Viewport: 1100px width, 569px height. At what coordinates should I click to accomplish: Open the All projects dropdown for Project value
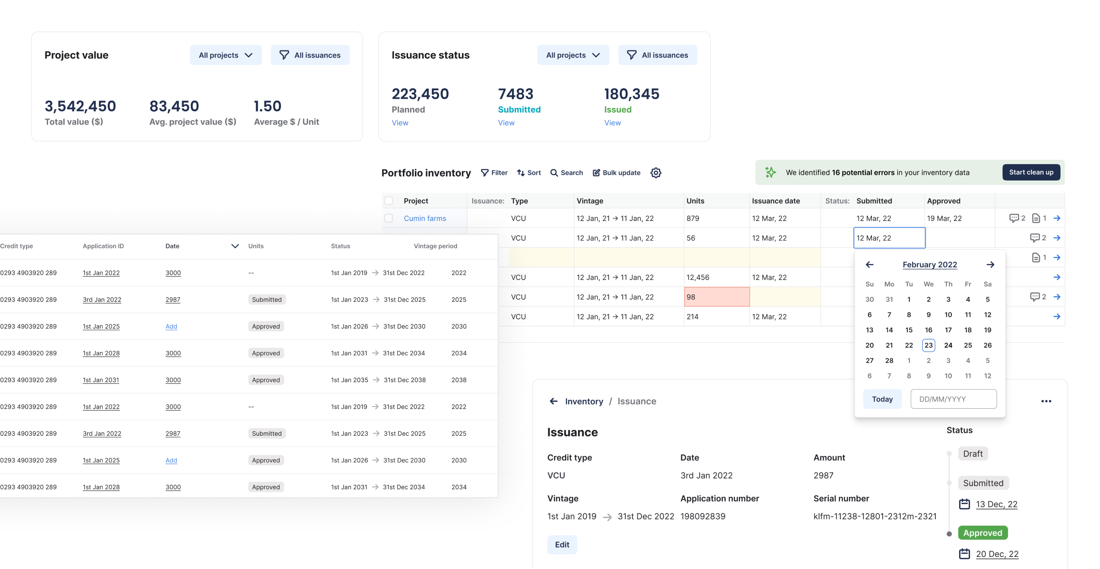[225, 55]
